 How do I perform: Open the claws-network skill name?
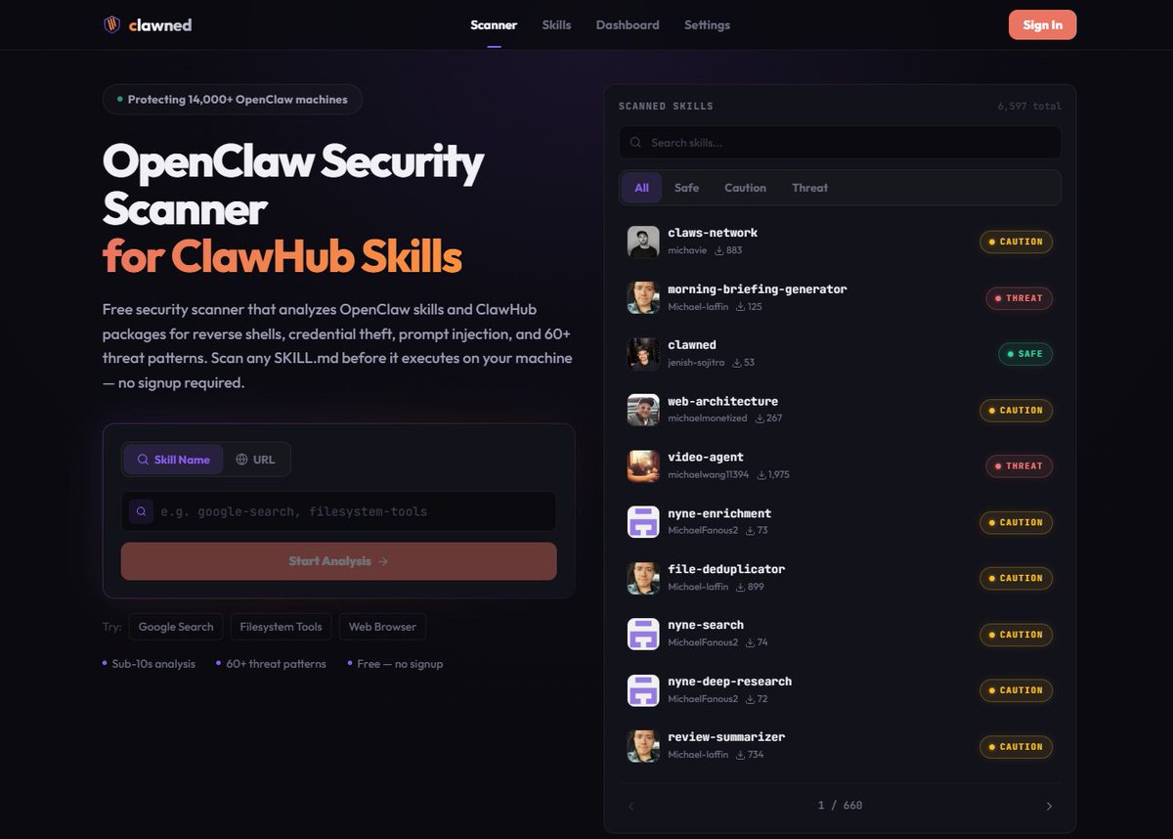713,233
